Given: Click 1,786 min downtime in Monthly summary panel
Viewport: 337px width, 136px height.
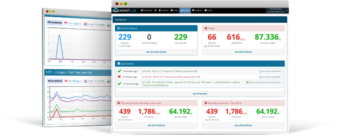Looking at the screenshot, I should (x=237, y=112).
